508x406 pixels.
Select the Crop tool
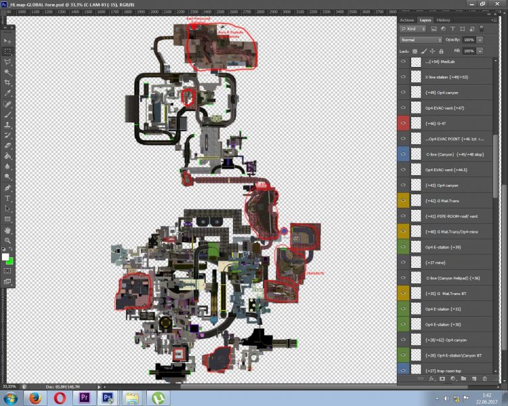pyautogui.click(x=7, y=83)
